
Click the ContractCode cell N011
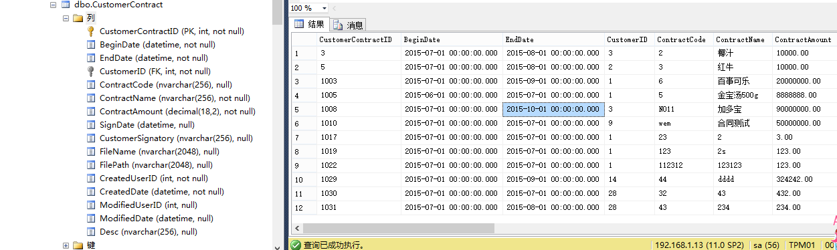tap(683, 109)
